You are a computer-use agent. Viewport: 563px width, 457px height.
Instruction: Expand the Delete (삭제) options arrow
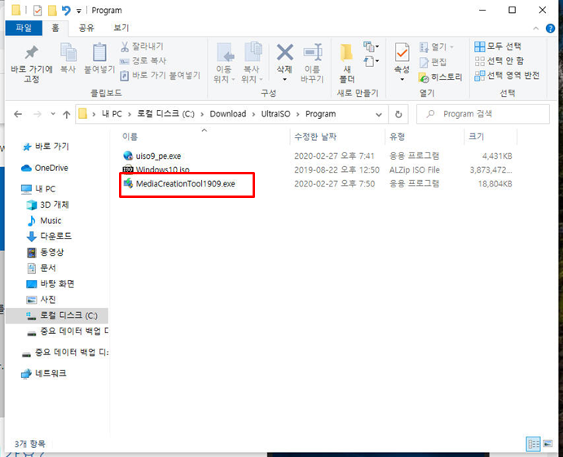[x=284, y=79]
